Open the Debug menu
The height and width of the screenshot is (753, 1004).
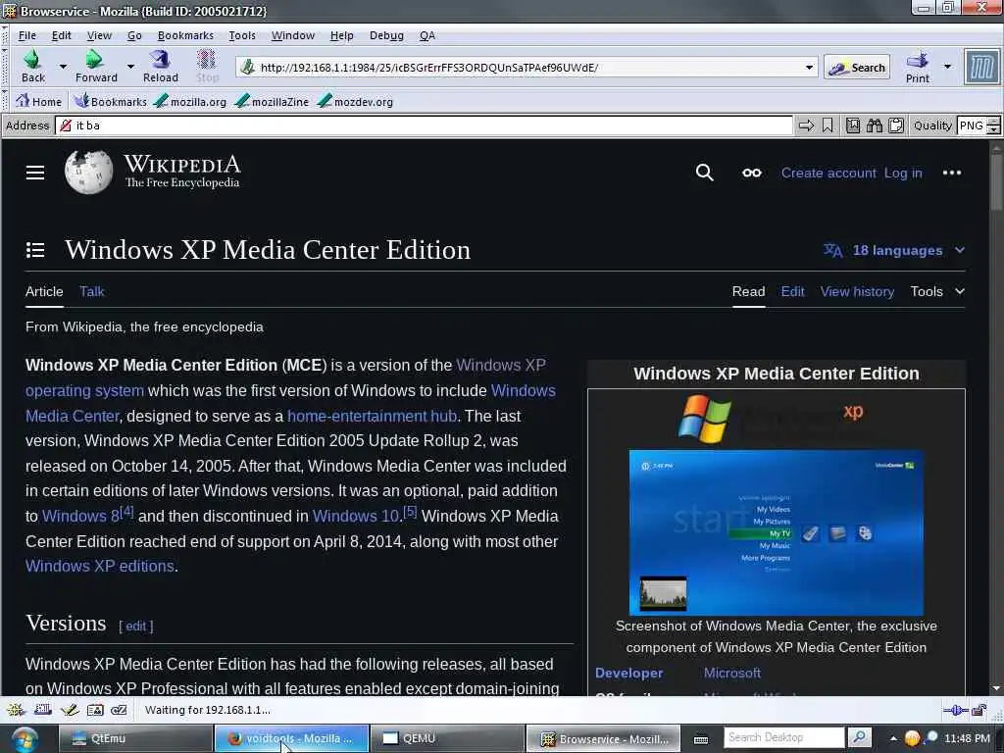coord(386,35)
